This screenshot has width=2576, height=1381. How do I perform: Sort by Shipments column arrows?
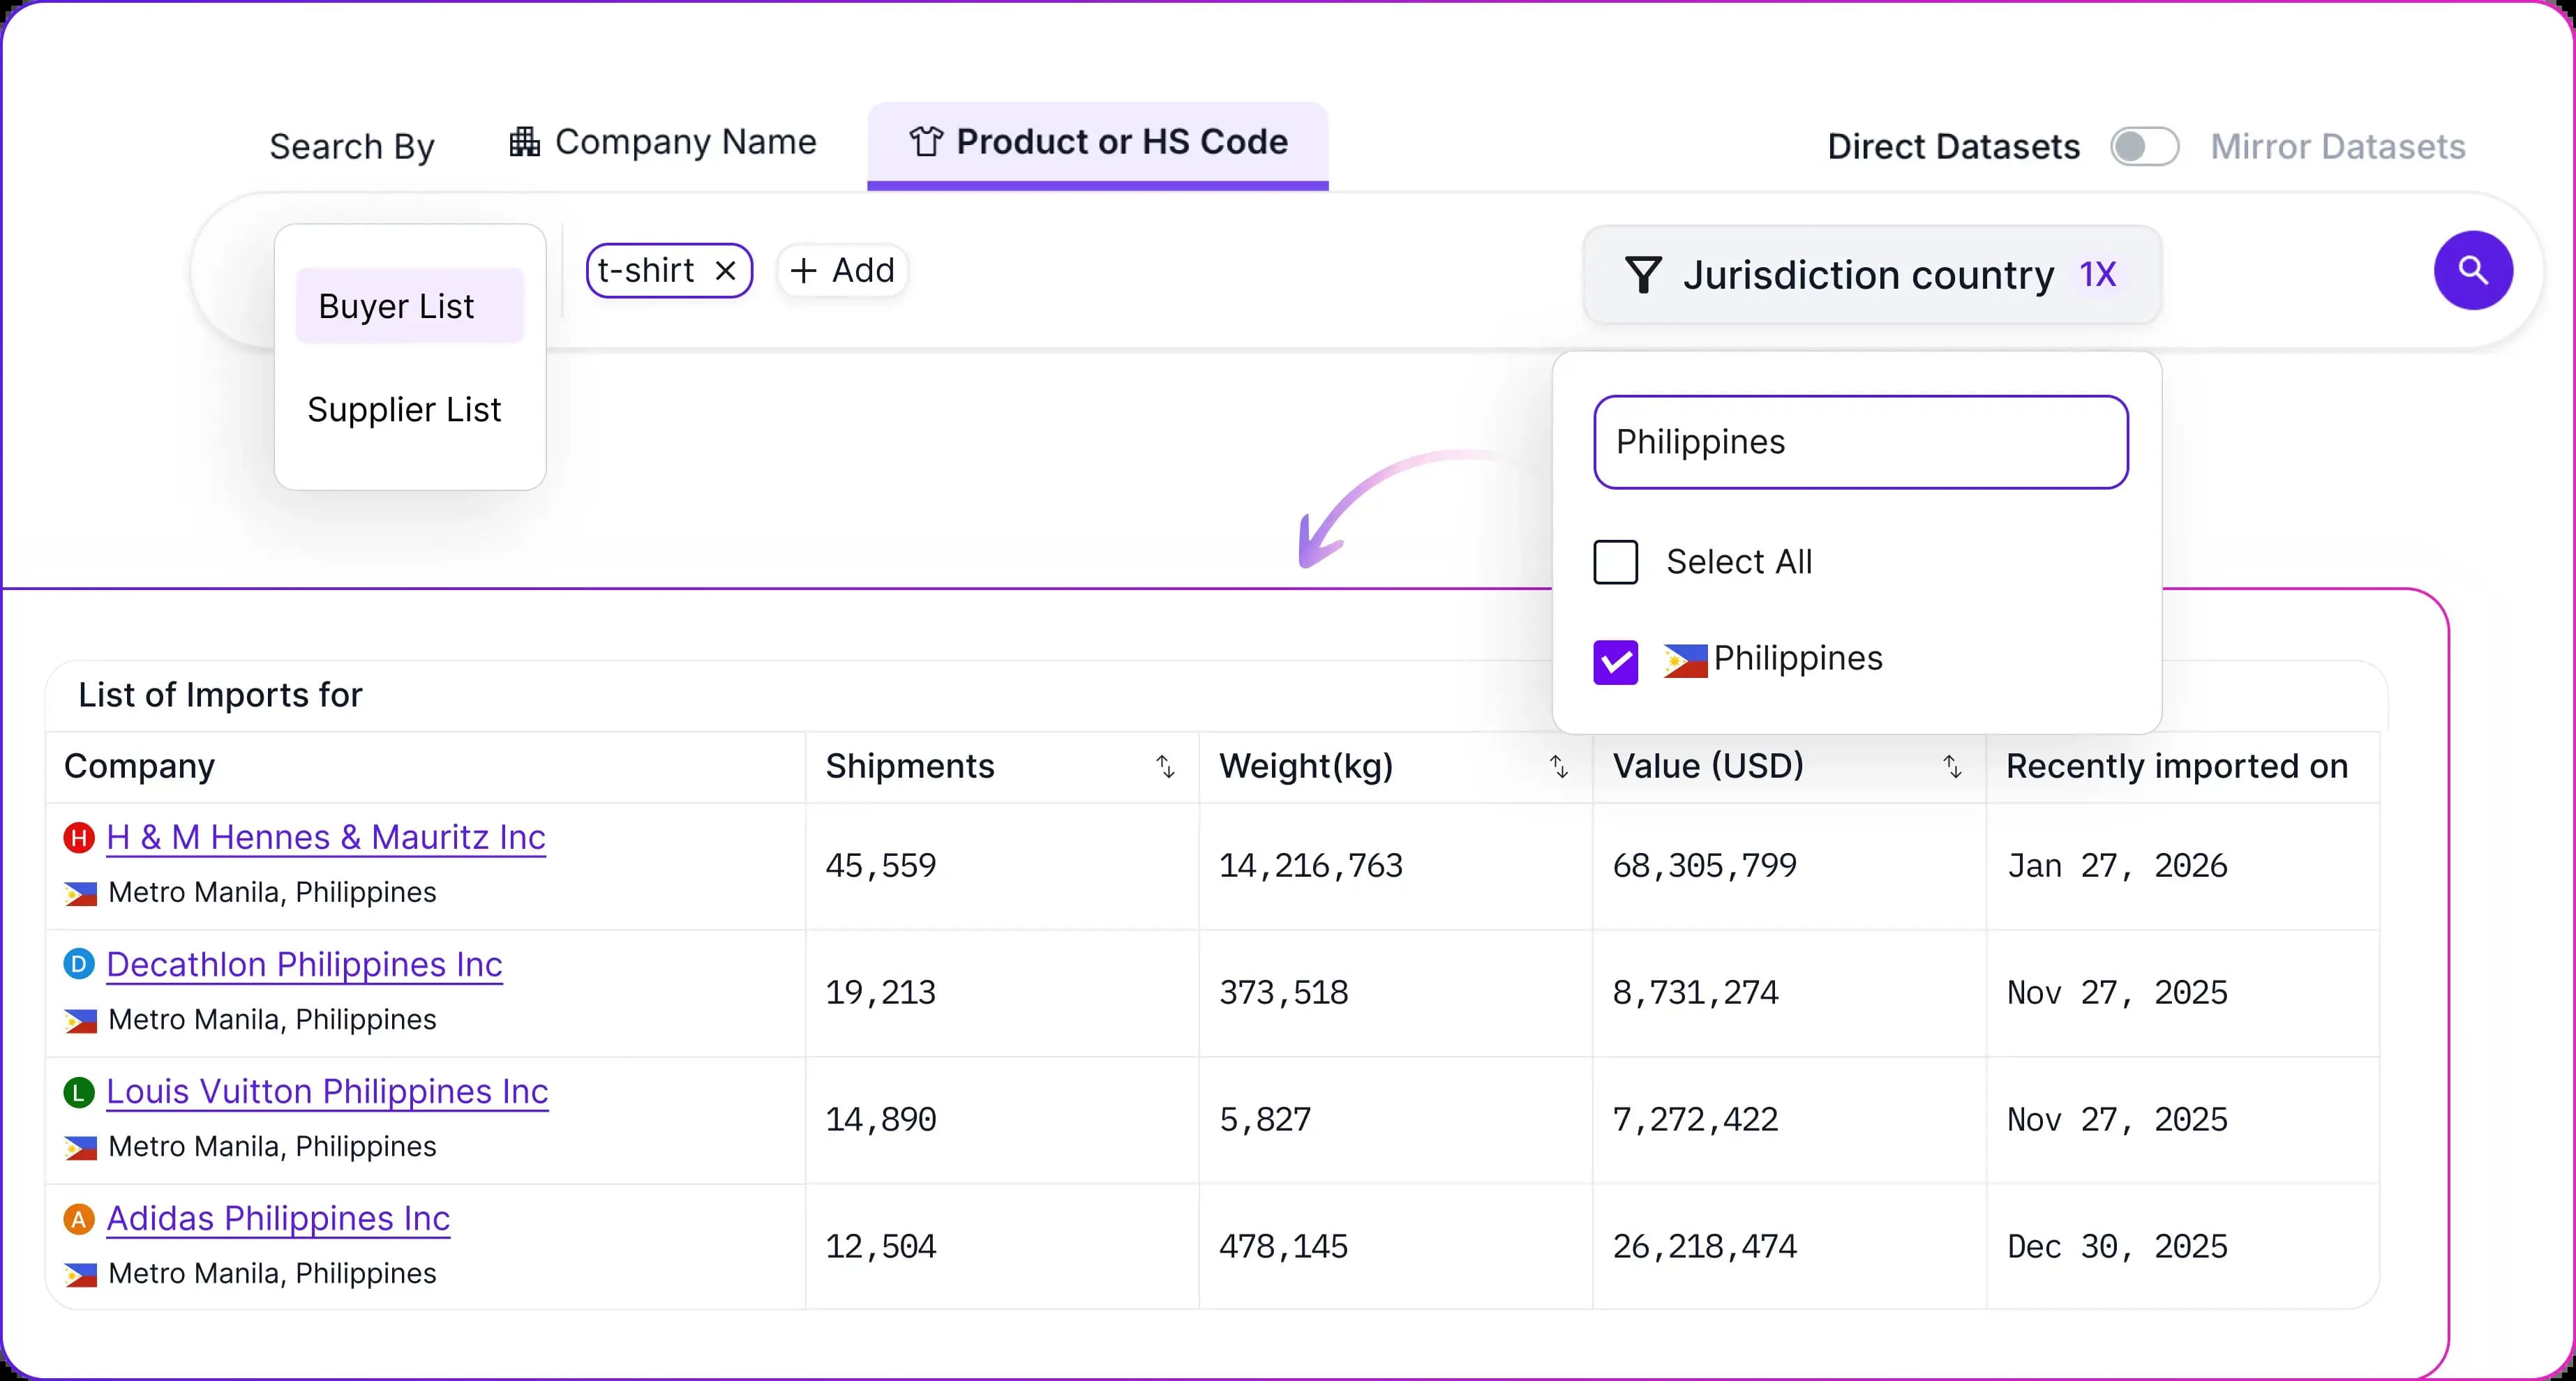pos(1165,766)
